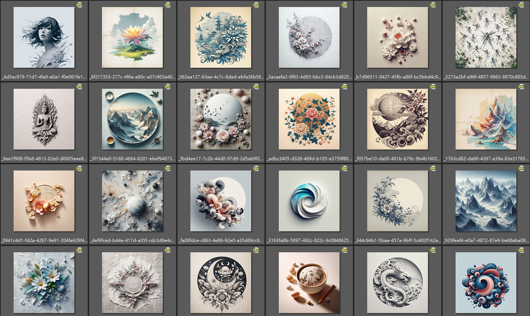The width and height of the screenshot is (530, 316).
Task: Select the red and navy bubble swirl thumbnail
Action: coord(486,282)
